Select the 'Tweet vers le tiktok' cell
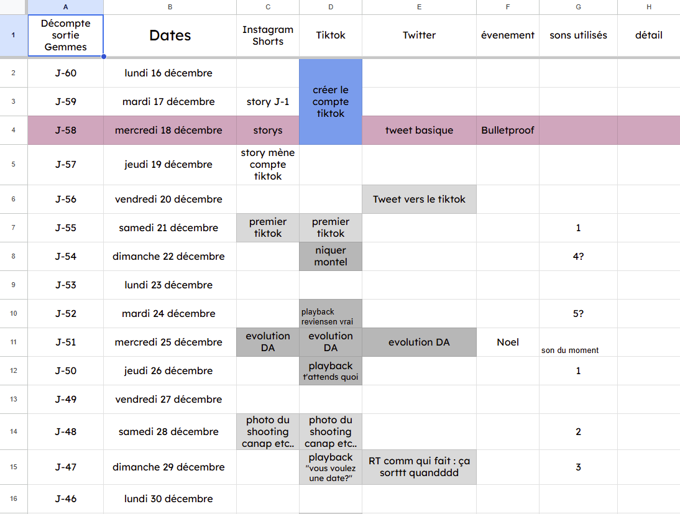Image resolution: width=680 pixels, height=514 pixels. coord(419,200)
